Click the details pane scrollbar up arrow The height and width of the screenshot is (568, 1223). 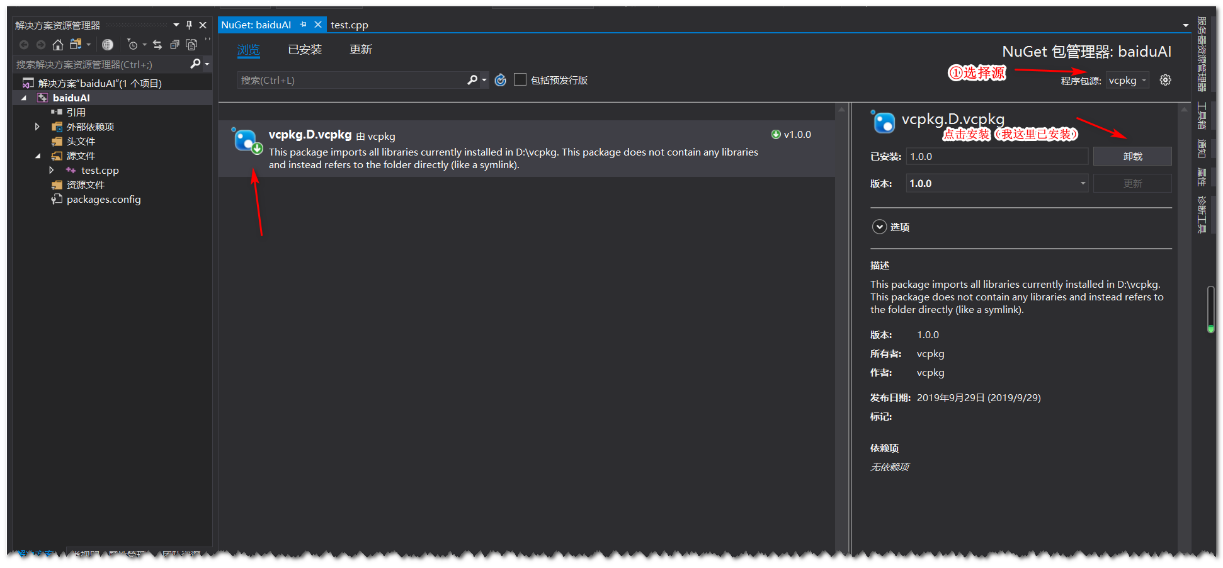click(1184, 110)
